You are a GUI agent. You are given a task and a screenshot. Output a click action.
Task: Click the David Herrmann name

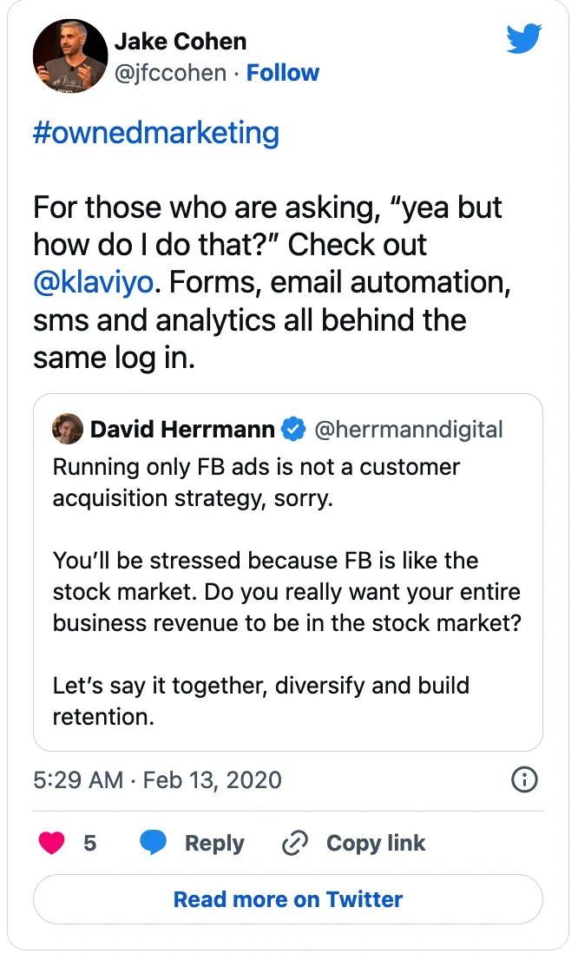point(182,429)
